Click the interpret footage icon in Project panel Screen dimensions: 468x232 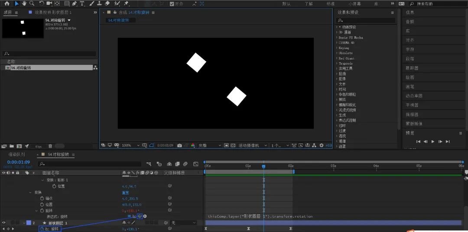point(4,146)
